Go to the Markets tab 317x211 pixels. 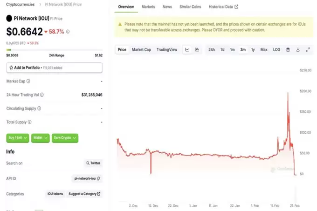point(148,7)
